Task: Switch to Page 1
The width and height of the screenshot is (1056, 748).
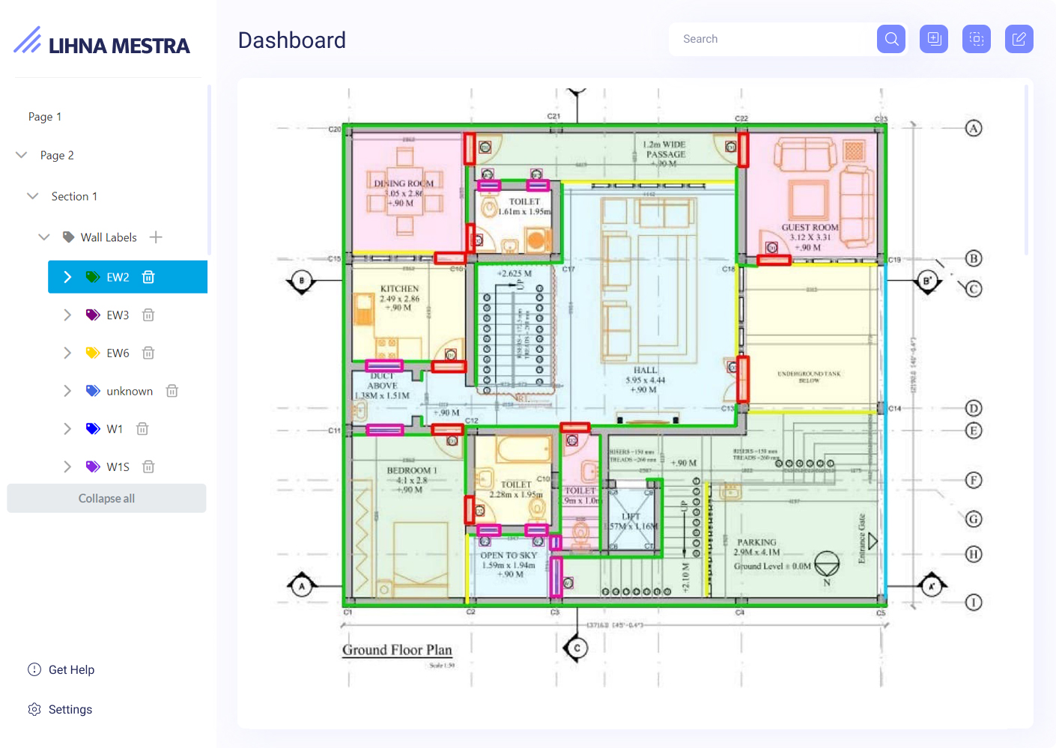Action: pyautogui.click(x=44, y=116)
